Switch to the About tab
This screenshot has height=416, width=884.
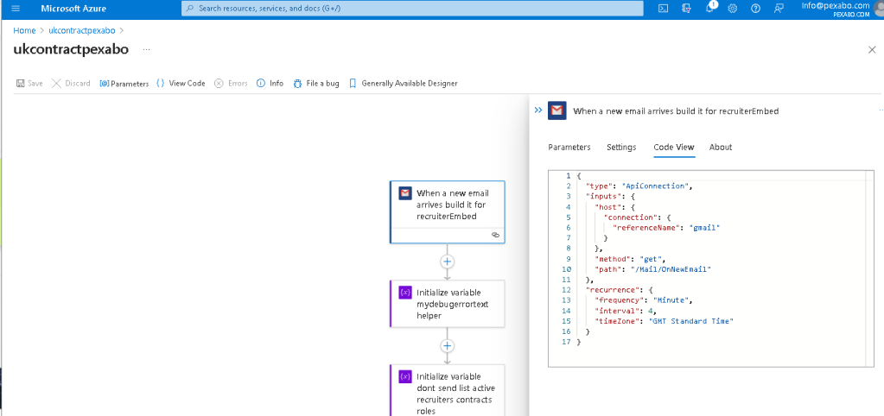721,147
